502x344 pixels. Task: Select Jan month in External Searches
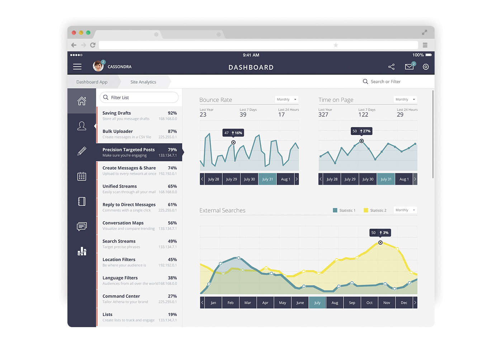click(x=213, y=303)
